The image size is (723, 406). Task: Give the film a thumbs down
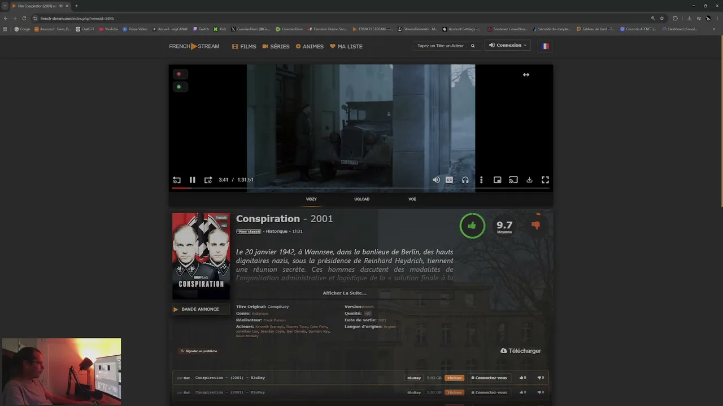click(535, 225)
